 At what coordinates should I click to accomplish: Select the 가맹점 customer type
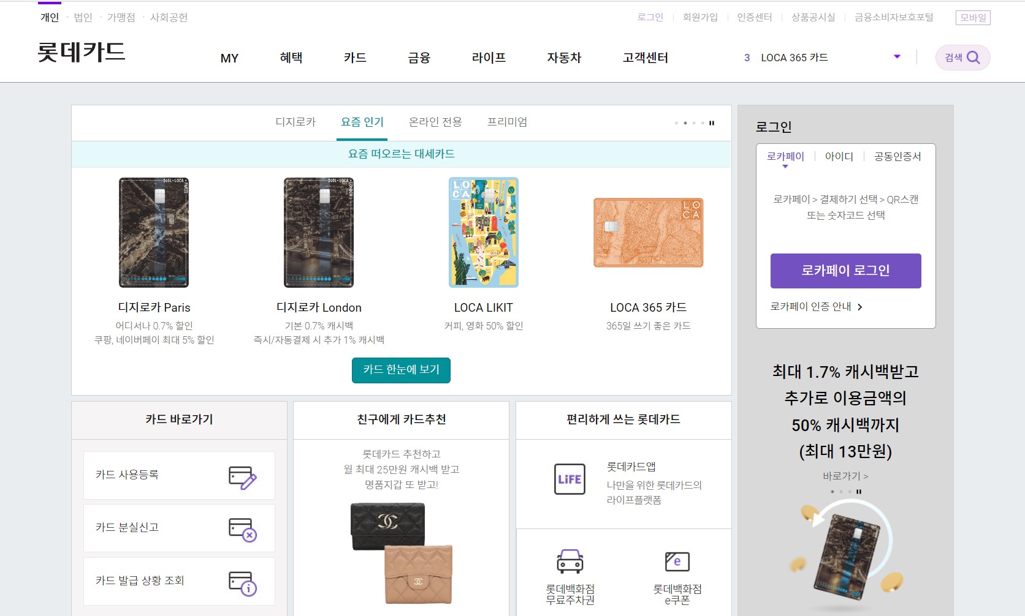coord(121,17)
